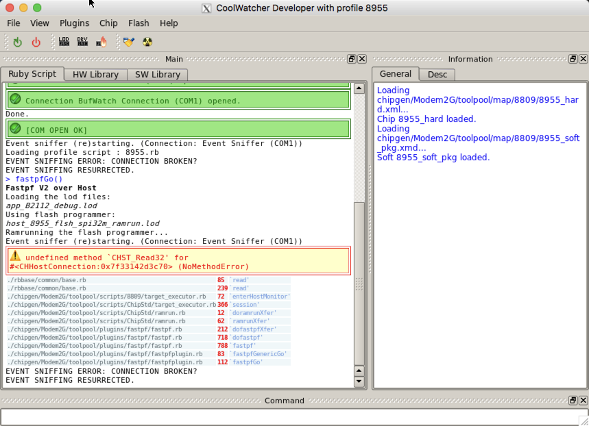Click 'Loading profile script : 8955.rb' line
Viewport: 589px width, 426px height.
(82, 152)
